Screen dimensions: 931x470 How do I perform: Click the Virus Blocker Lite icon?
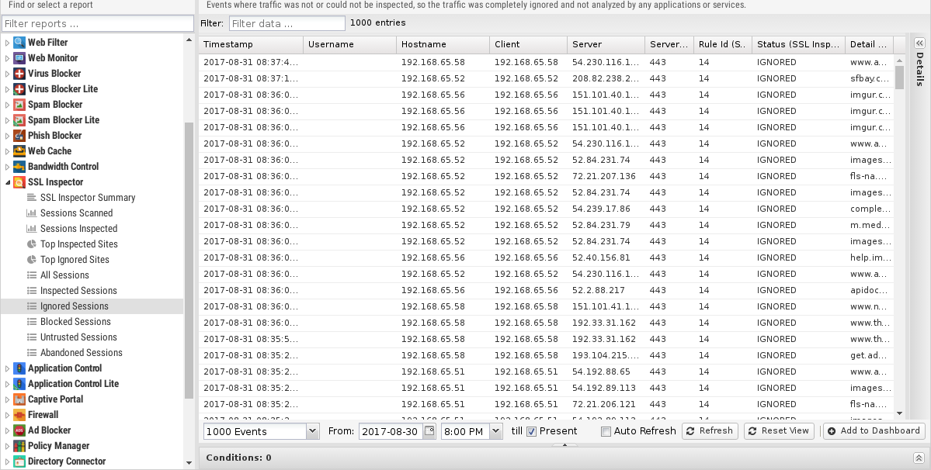tap(19, 89)
